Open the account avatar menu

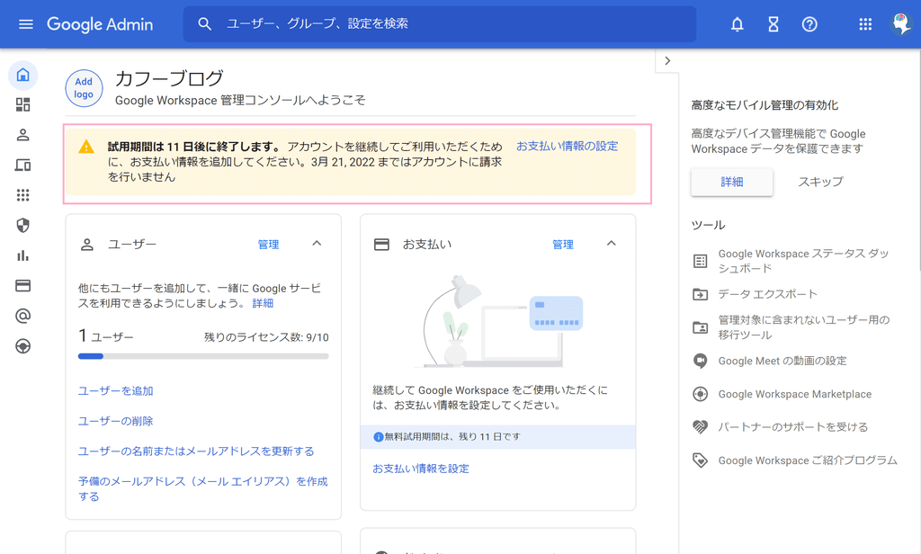[x=901, y=24]
